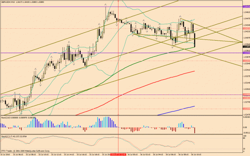Click the black current-price label on price axis
The height and width of the screenshot is (156, 250).
coord(246,47)
